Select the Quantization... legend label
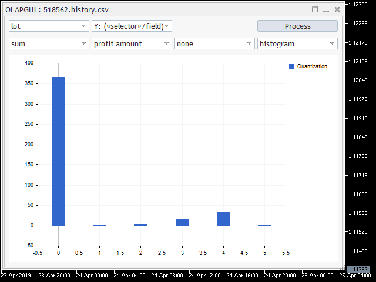The width and height of the screenshot is (376, 282). (x=315, y=66)
